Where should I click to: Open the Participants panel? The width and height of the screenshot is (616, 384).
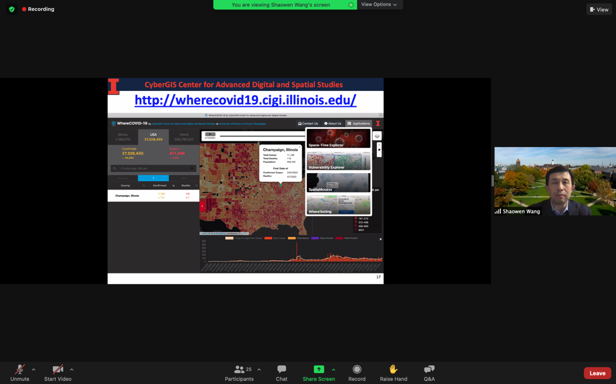(239, 373)
